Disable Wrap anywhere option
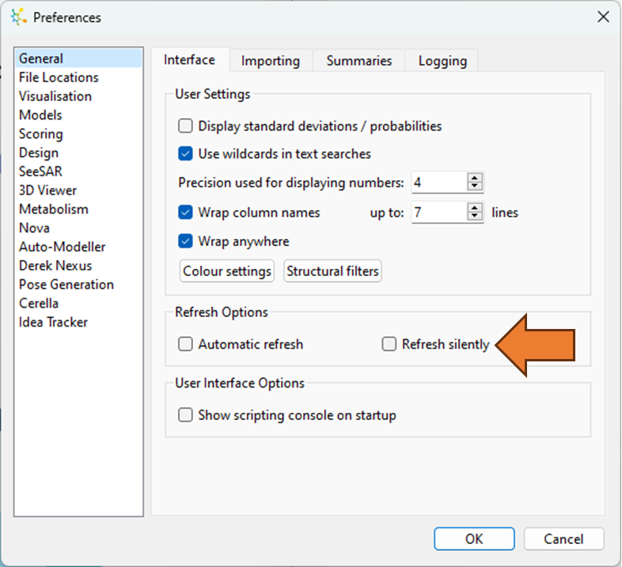The image size is (622, 567). point(185,241)
